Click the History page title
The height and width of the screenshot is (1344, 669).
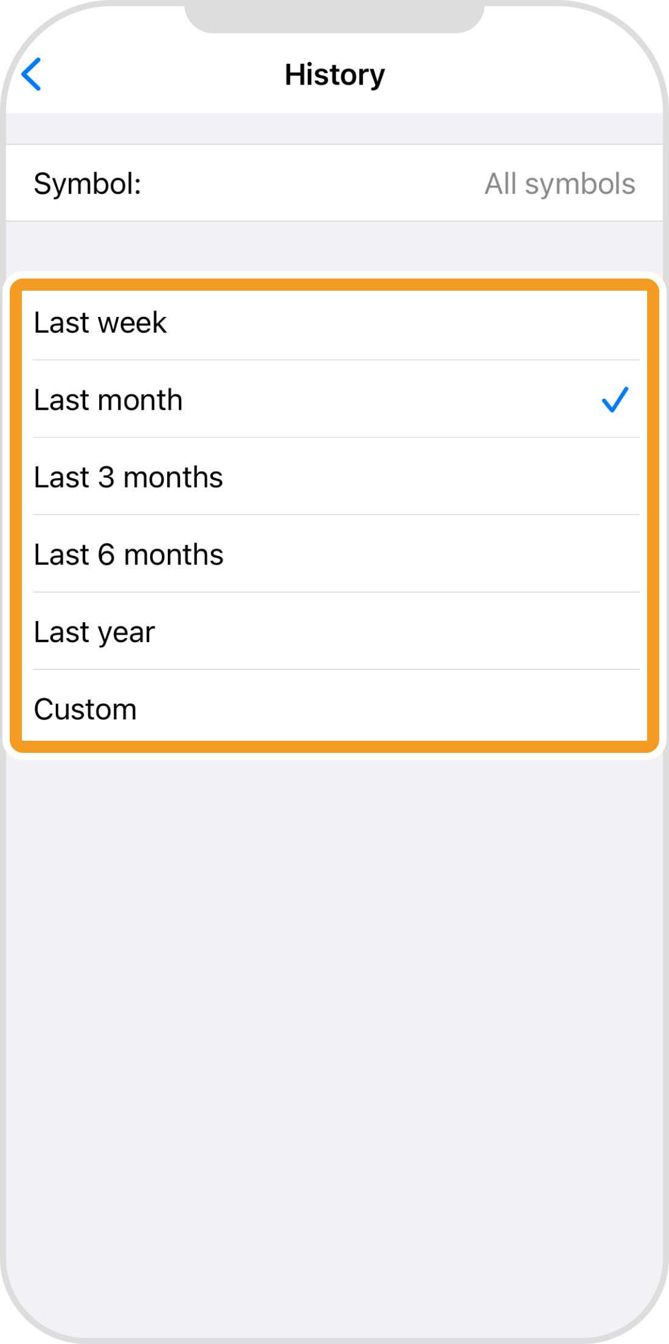(x=334, y=75)
